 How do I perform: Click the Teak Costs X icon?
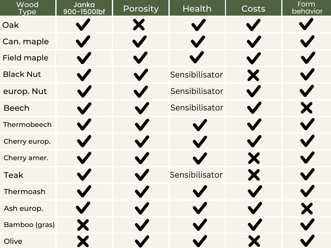click(x=254, y=175)
